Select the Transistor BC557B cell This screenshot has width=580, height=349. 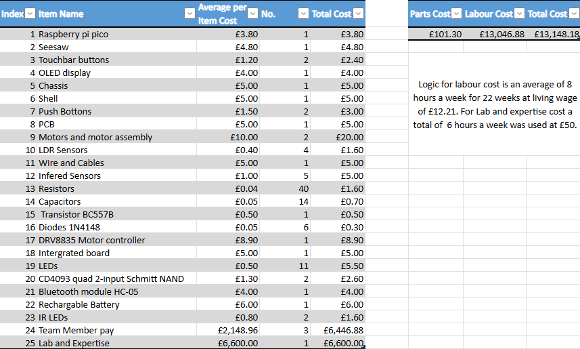[116, 215]
